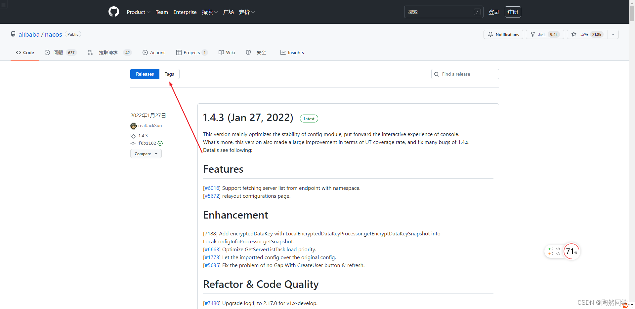This screenshot has height=309, width=635.
Task: Open the Actions tab
Action: [154, 52]
